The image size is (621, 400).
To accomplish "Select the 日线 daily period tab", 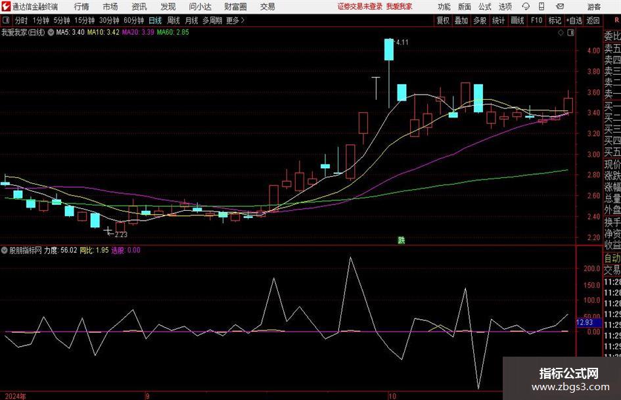I will [x=155, y=20].
